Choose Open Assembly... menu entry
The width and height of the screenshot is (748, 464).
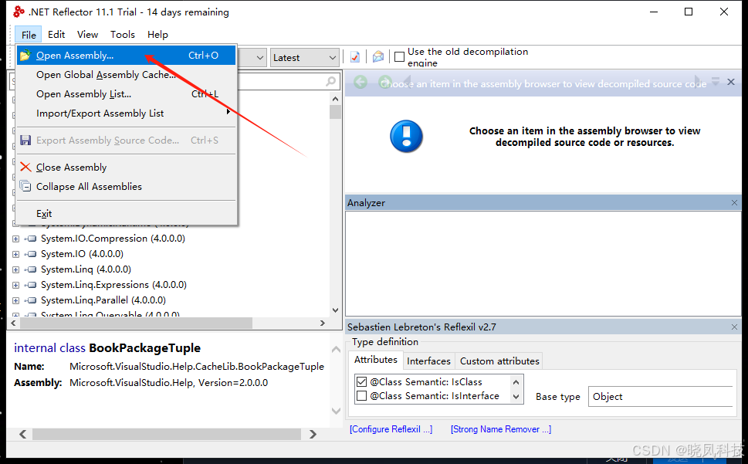click(x=127, y=56)
